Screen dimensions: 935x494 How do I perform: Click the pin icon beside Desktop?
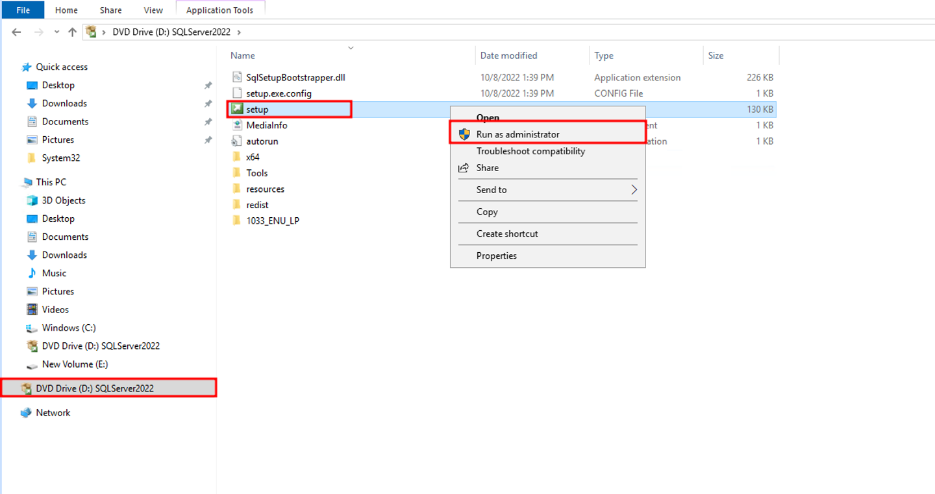click(x=208, y=85)
